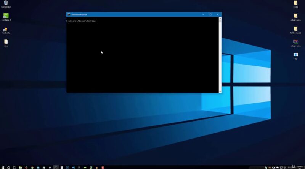Minimize the Command Prompt window
Image resolution: width=305 pixels, height=169 pixels.
(x=204, y=14)
